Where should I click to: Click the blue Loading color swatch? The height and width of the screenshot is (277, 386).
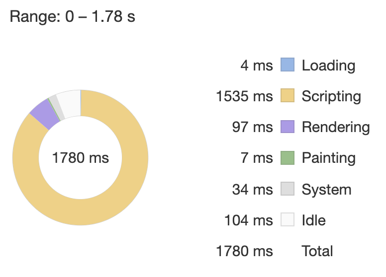coord(288,65)
